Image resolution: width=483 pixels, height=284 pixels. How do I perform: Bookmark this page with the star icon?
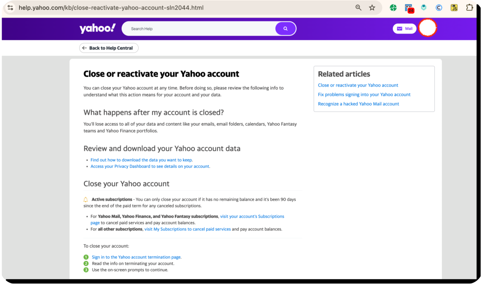[372, 8]
